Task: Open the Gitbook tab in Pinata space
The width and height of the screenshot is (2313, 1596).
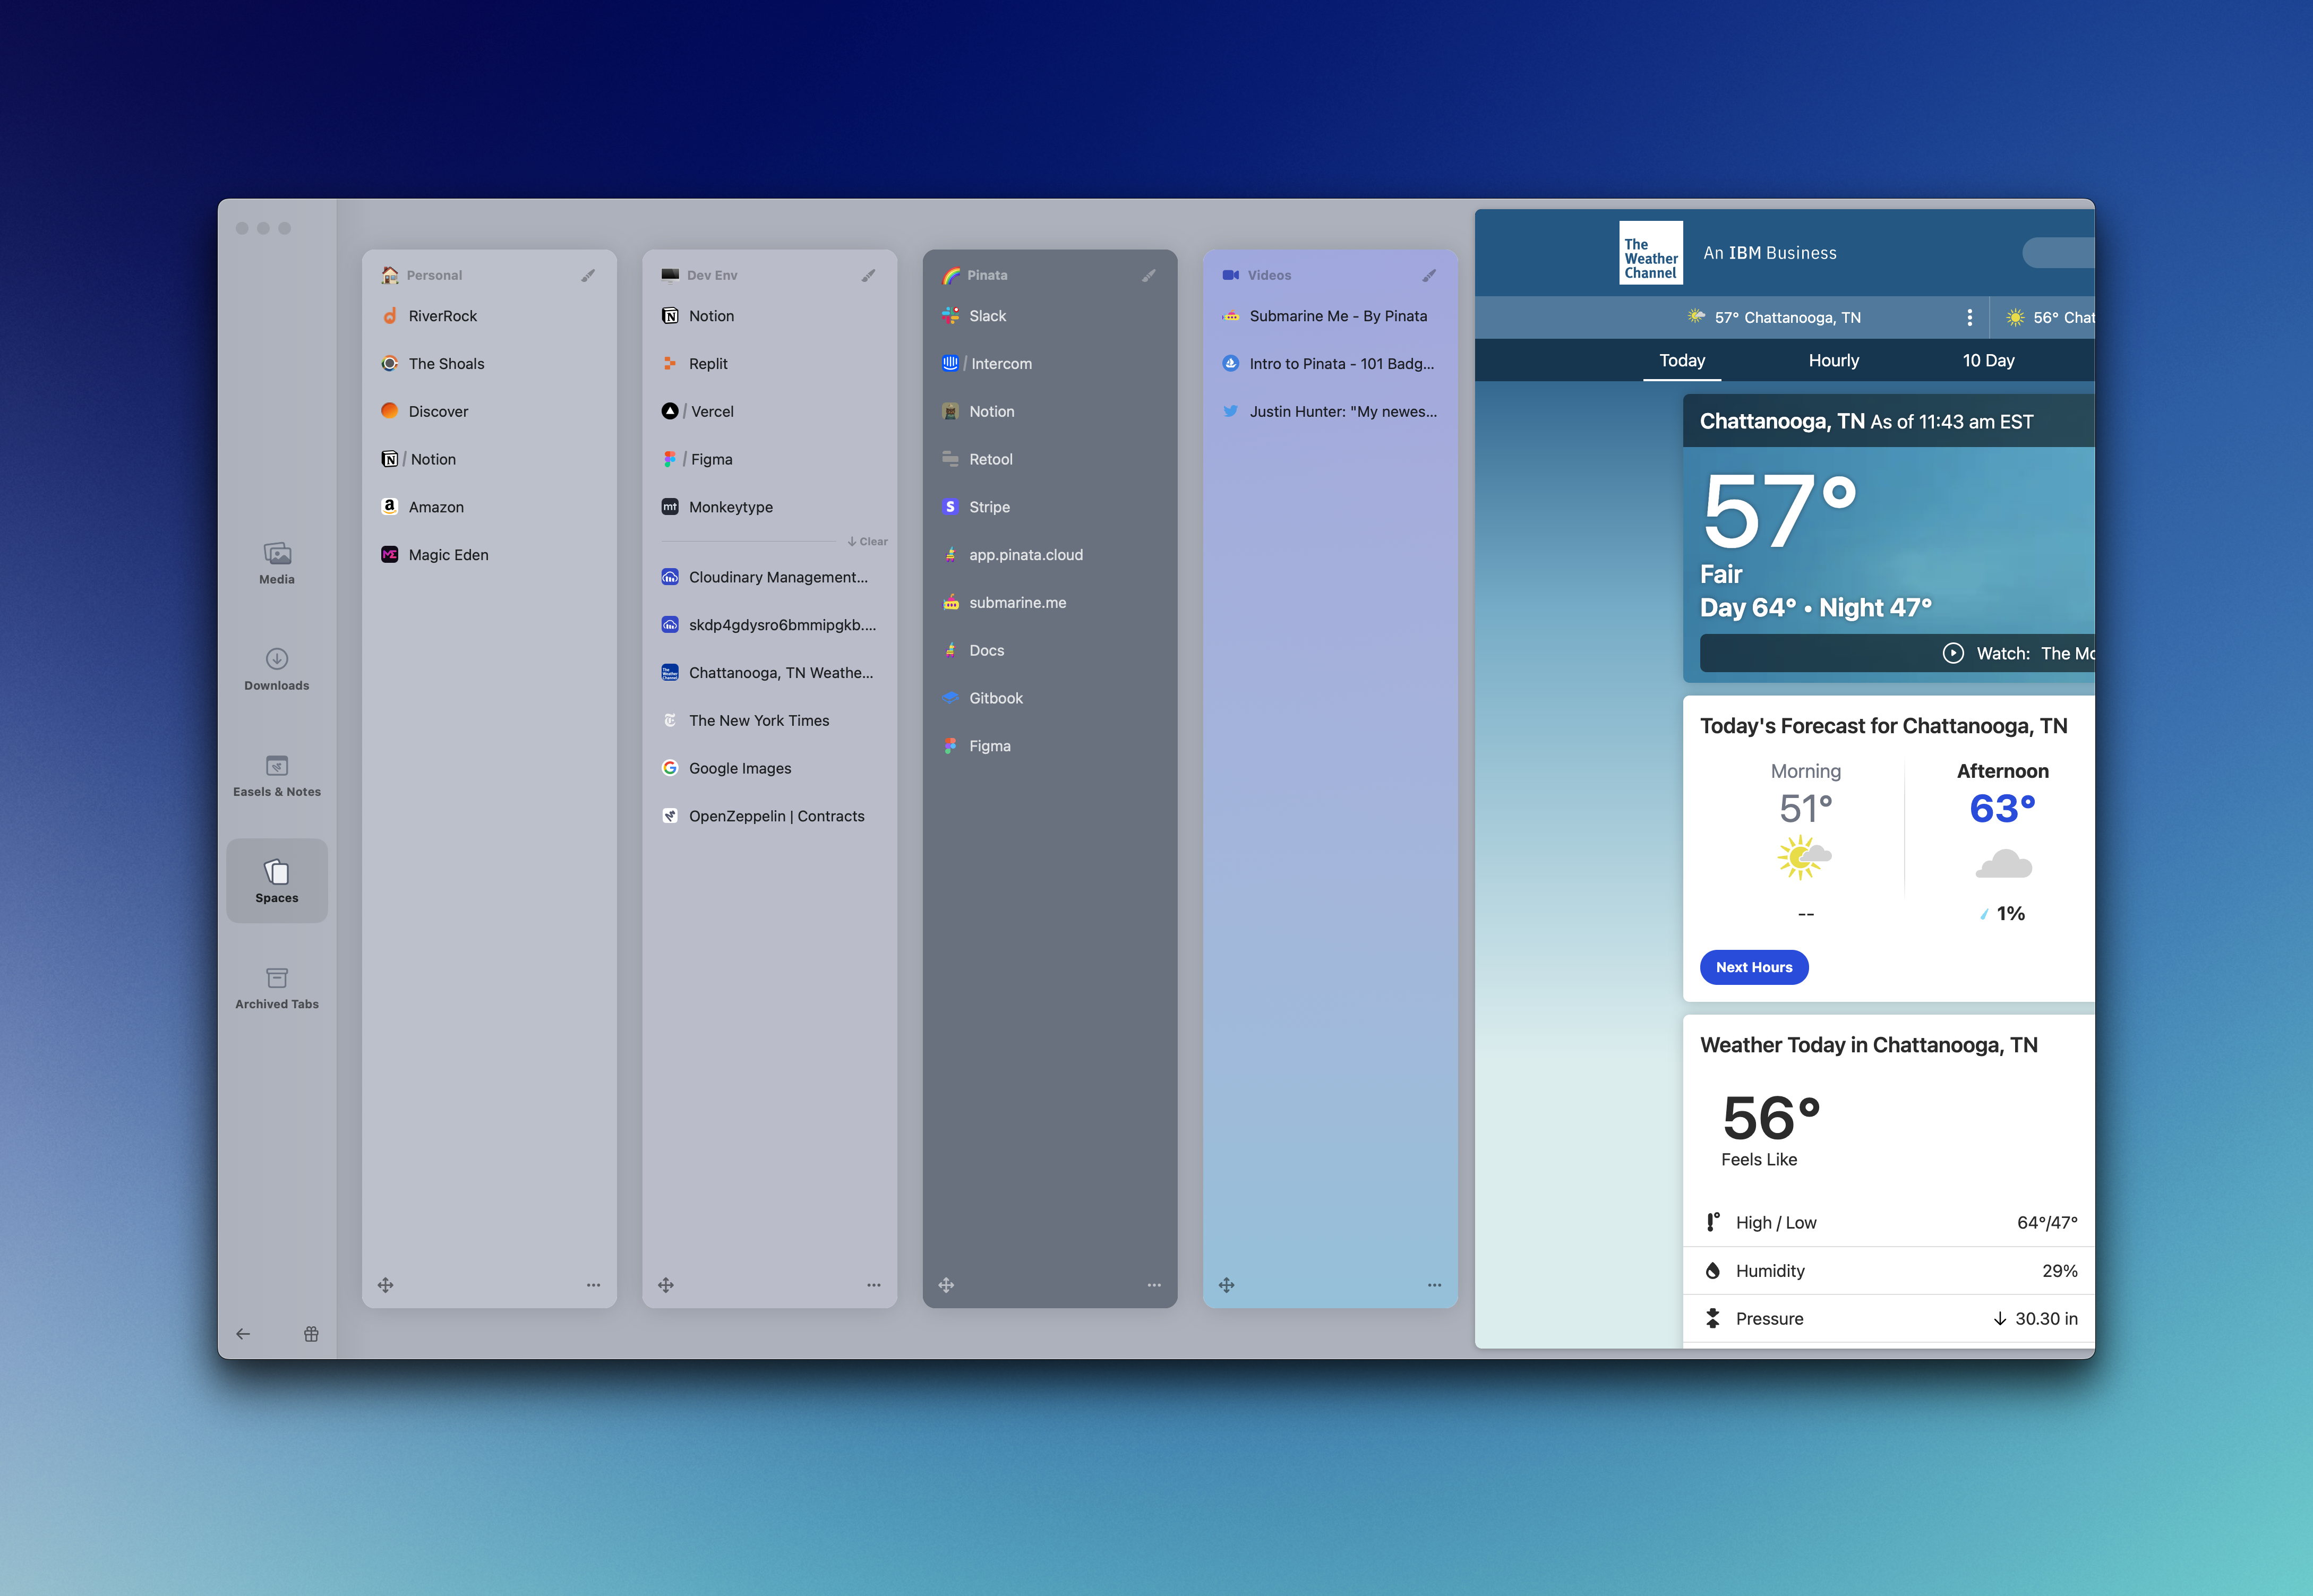Action: coord(1050,698)
